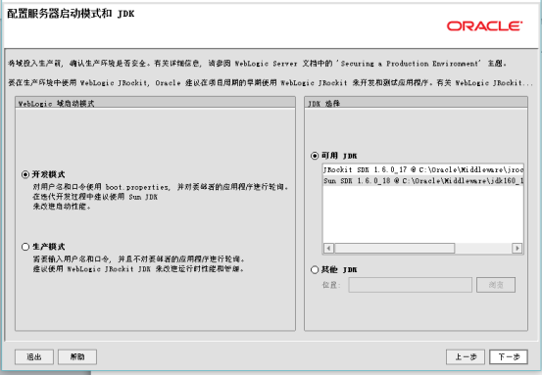Select the 开发模式 radio button
The image size is (542, 375).
point(25,174)
